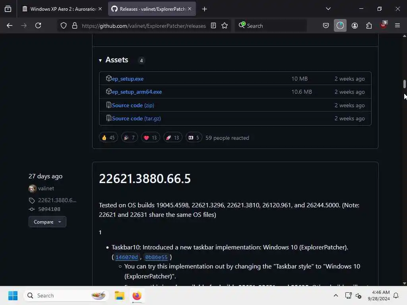
Task: Close the Windows XP Aero 2 tab
Action: tap(100, 9)
